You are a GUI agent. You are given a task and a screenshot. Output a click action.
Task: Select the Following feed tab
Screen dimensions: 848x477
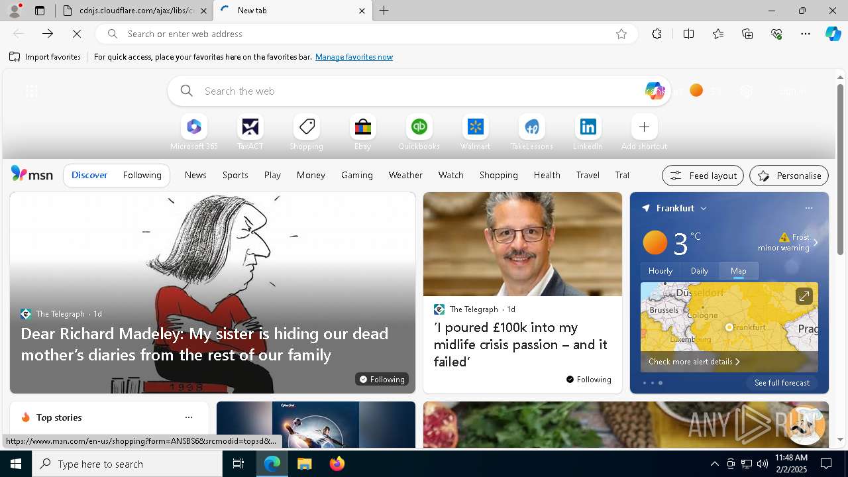pos(142,175)
